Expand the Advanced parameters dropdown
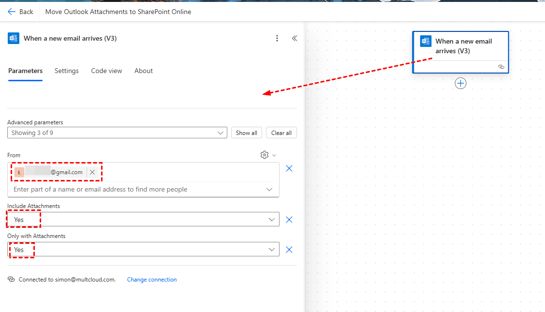545x312 pixels. click(x=117, y=133)
